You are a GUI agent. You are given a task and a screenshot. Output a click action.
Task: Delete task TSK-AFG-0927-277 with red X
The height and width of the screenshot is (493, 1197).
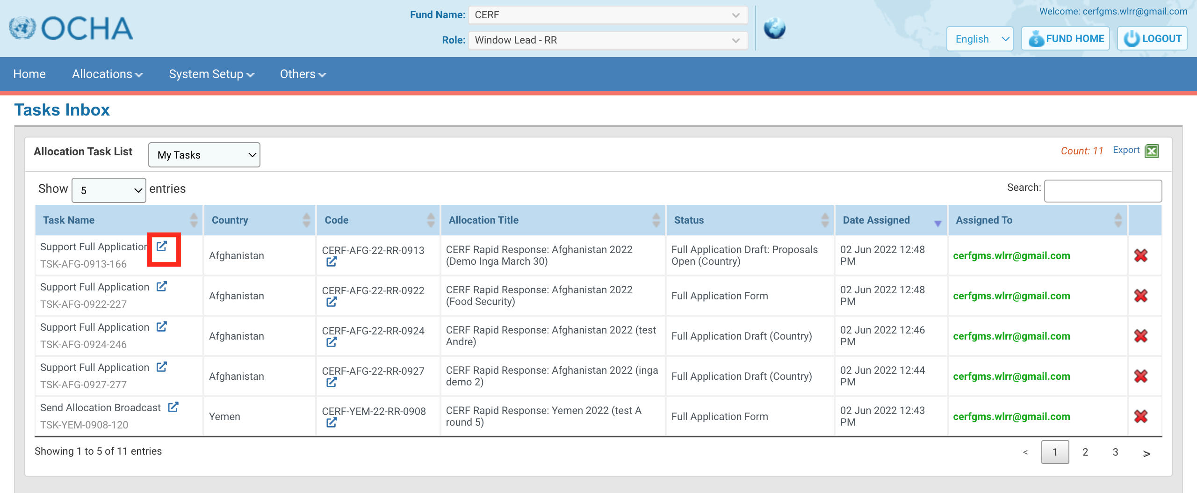1141,376
